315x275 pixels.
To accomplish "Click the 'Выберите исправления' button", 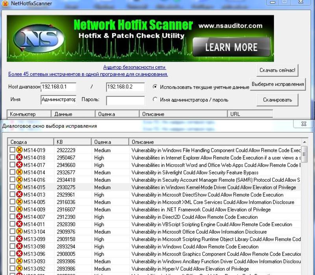I will click(x=278, y=84).
